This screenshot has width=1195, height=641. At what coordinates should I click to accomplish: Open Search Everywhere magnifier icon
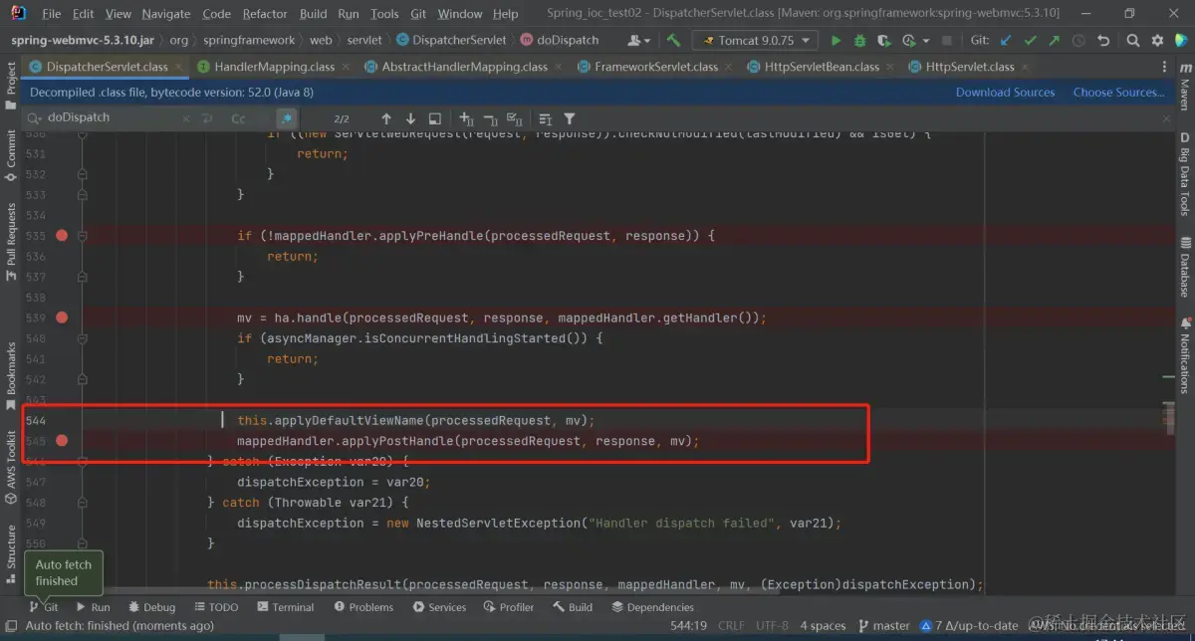1133,41
